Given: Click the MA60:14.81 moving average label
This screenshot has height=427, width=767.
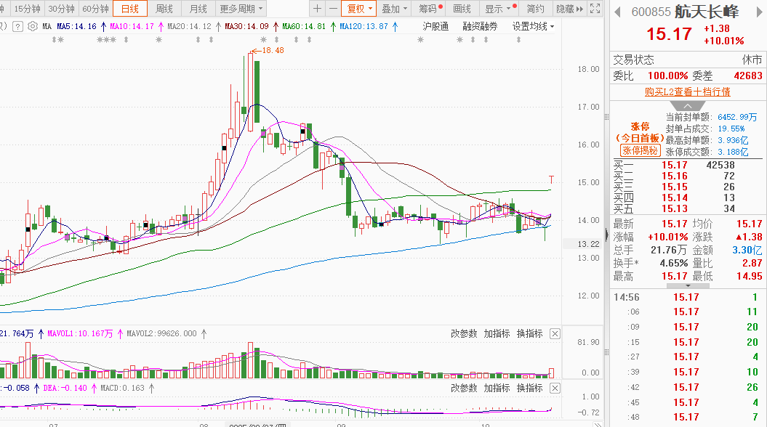Looking at the screenshot, I should tap(304, 26).
